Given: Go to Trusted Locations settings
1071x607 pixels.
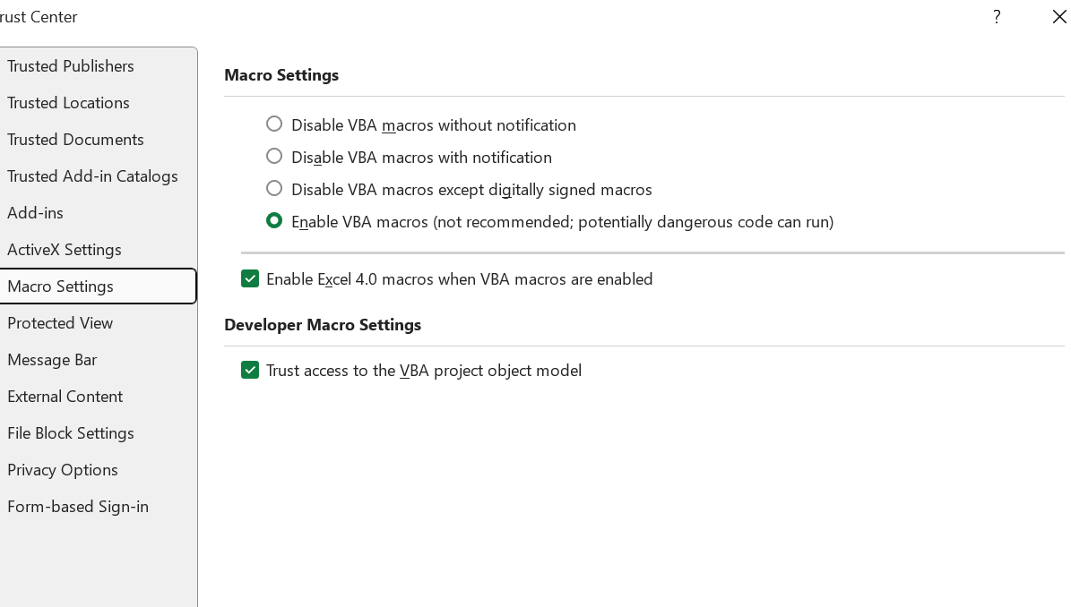Looking at the screenshot, I should [68, 103].
